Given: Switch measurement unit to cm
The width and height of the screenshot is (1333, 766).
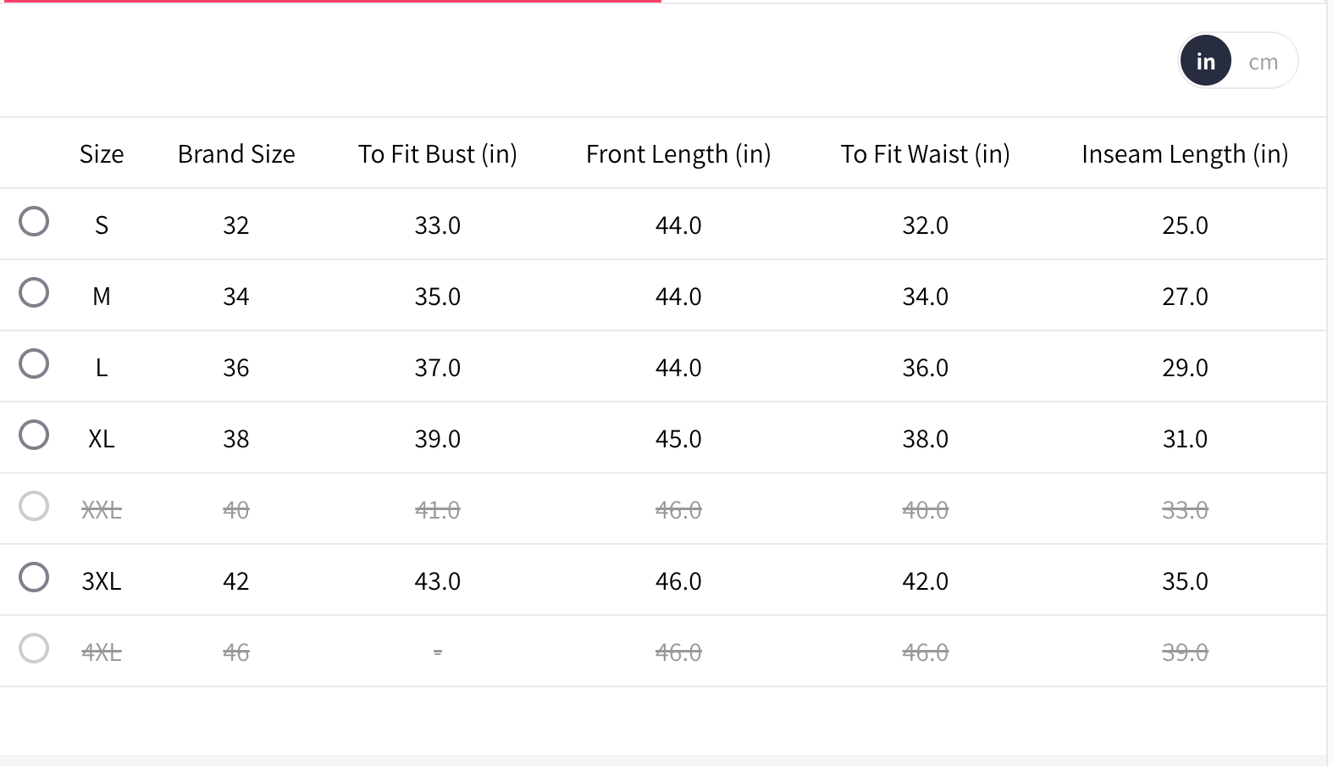Looking at the screenshot, I should (1263, 62).
